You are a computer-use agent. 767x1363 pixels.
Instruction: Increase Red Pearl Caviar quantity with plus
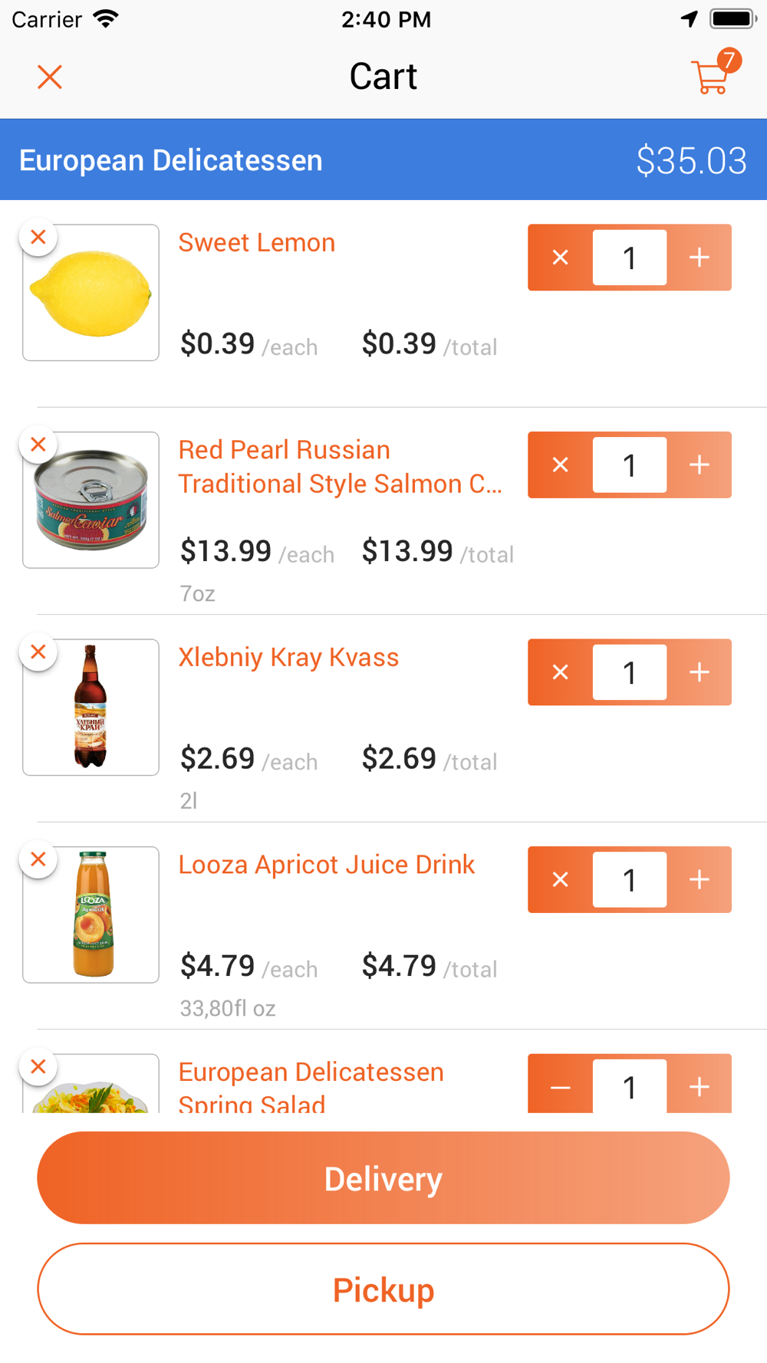point(700,465)
